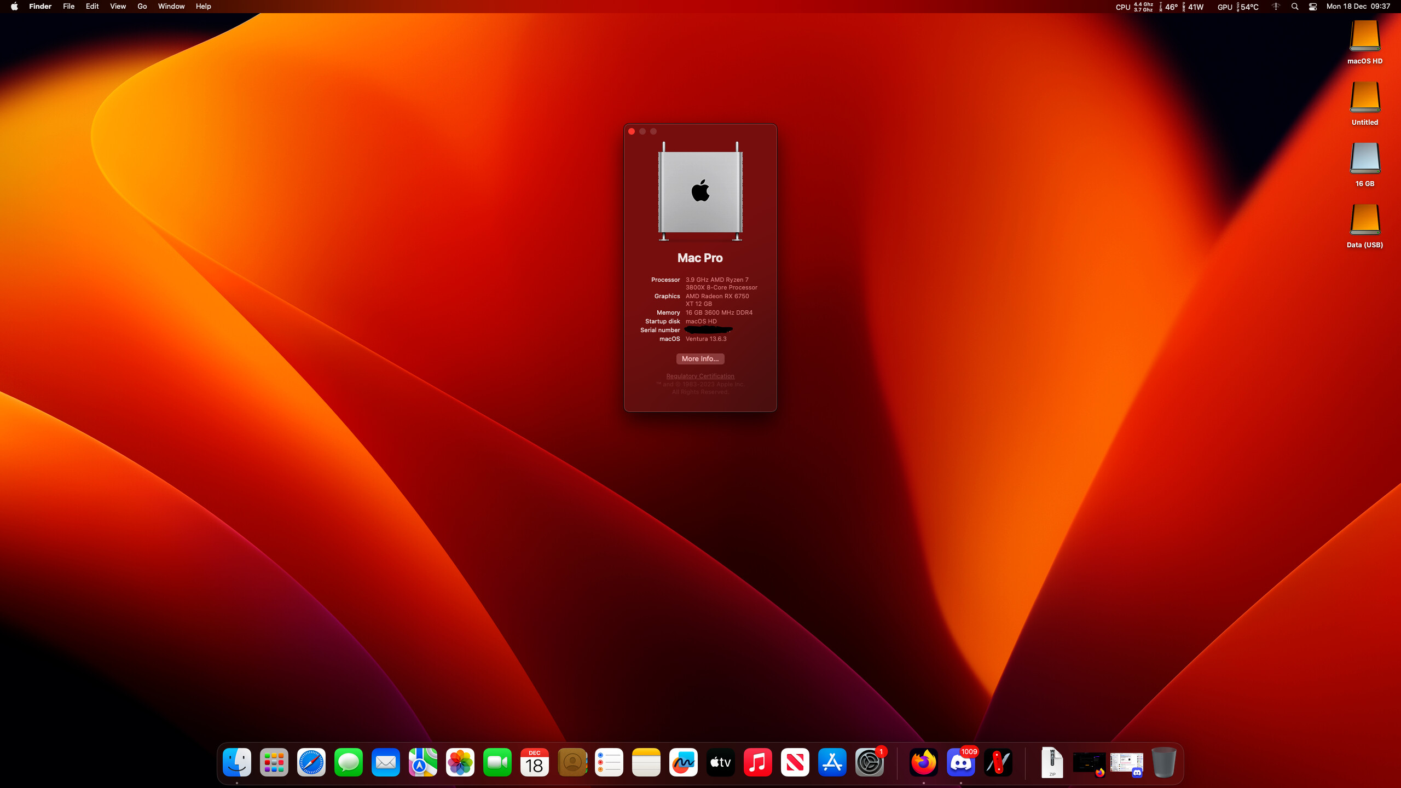Launch the Music app
Viewport: 1401px width, 788px height.
coord(758,762)
